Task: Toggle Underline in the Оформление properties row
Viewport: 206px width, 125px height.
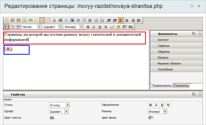Action: pyautogui.click(x=162, y=105)
